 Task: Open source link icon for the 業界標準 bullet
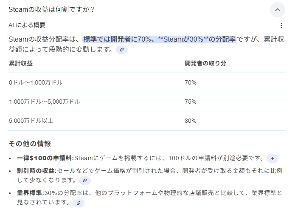(x=78, y=203)
